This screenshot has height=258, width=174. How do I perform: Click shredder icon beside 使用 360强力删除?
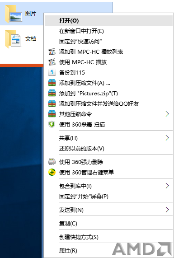point(52,162)
